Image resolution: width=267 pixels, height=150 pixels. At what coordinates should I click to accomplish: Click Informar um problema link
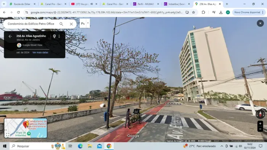tap(254, 141)
